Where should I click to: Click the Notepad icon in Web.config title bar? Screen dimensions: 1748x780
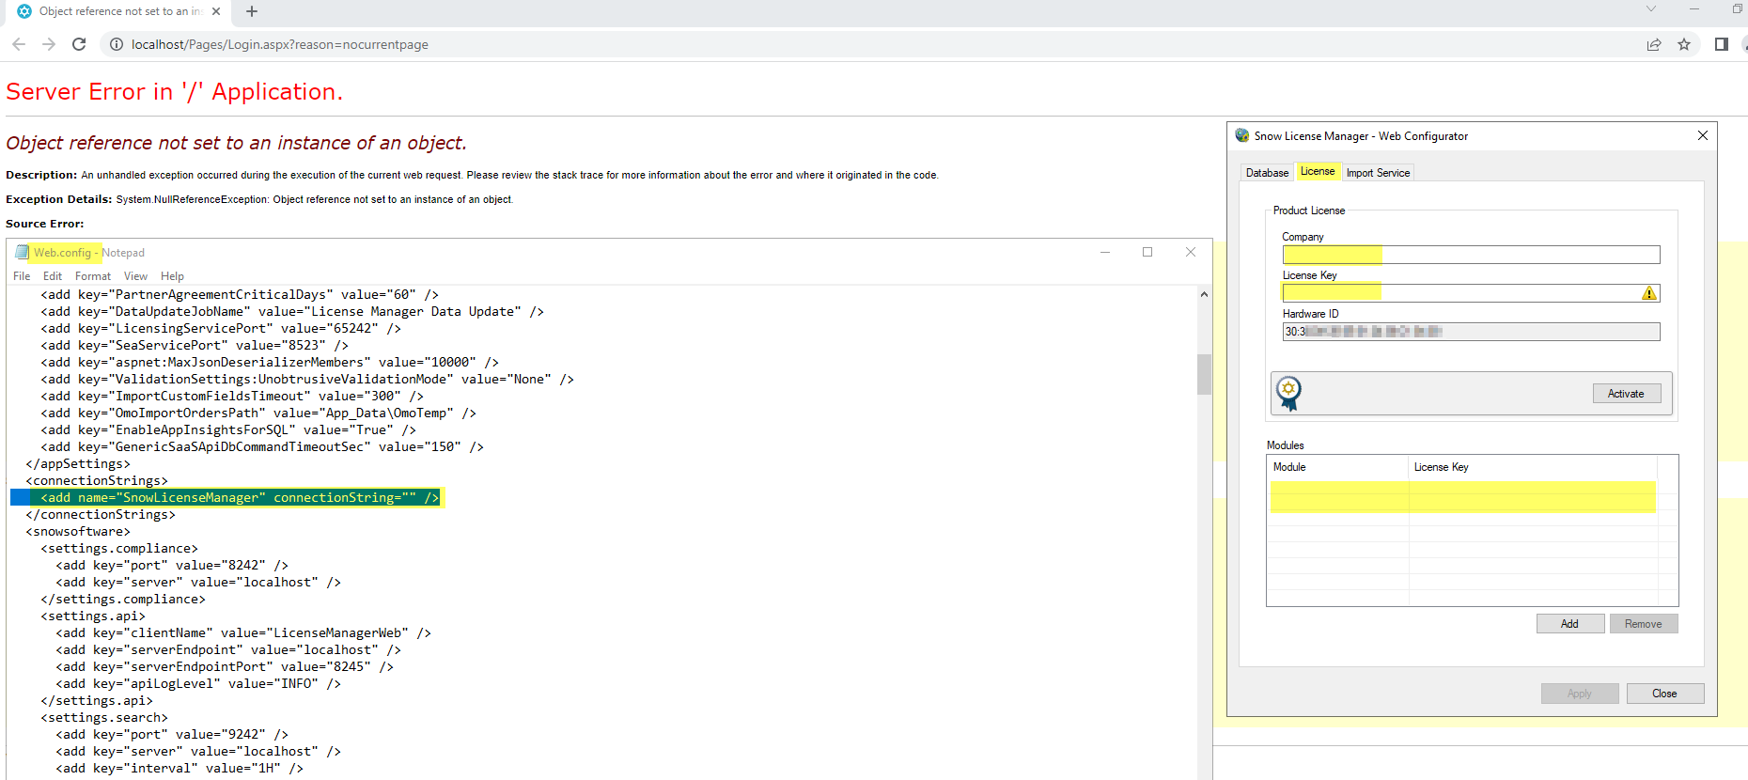(x=23, y=252)
